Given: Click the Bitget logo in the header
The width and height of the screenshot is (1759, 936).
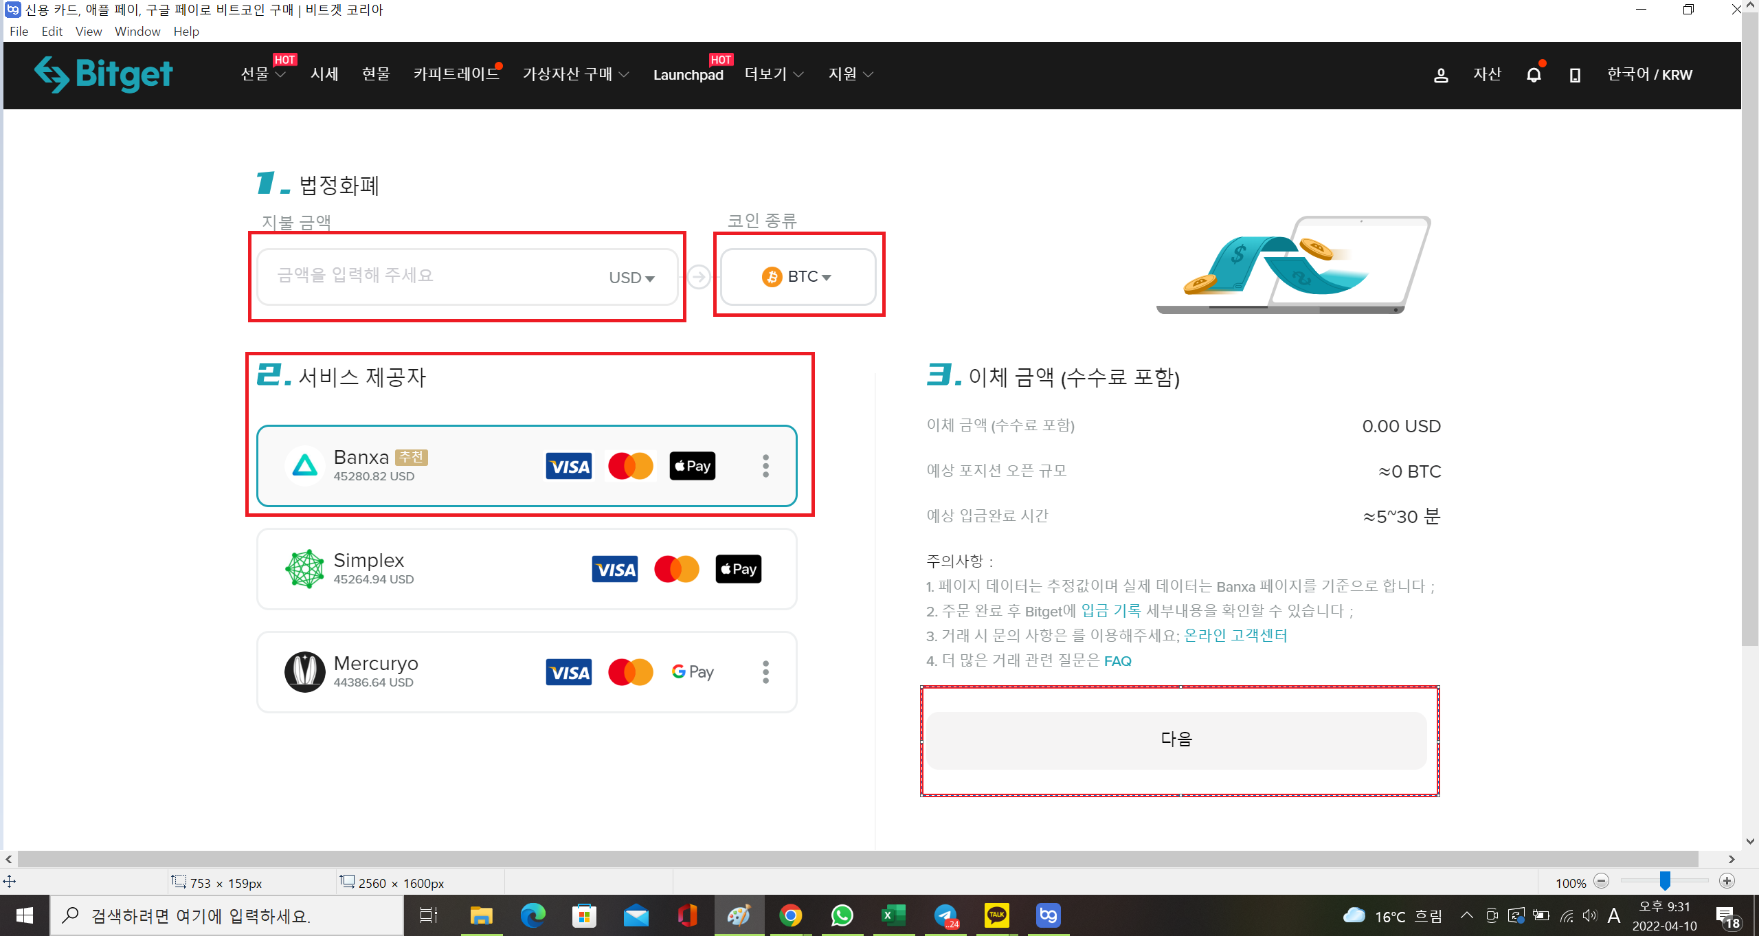Looking at the screenshot, I should 104,74.
